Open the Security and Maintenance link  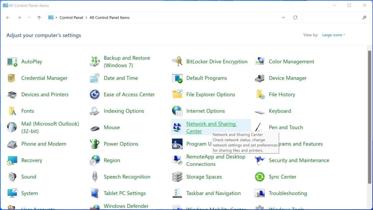(x=299, y=160)
